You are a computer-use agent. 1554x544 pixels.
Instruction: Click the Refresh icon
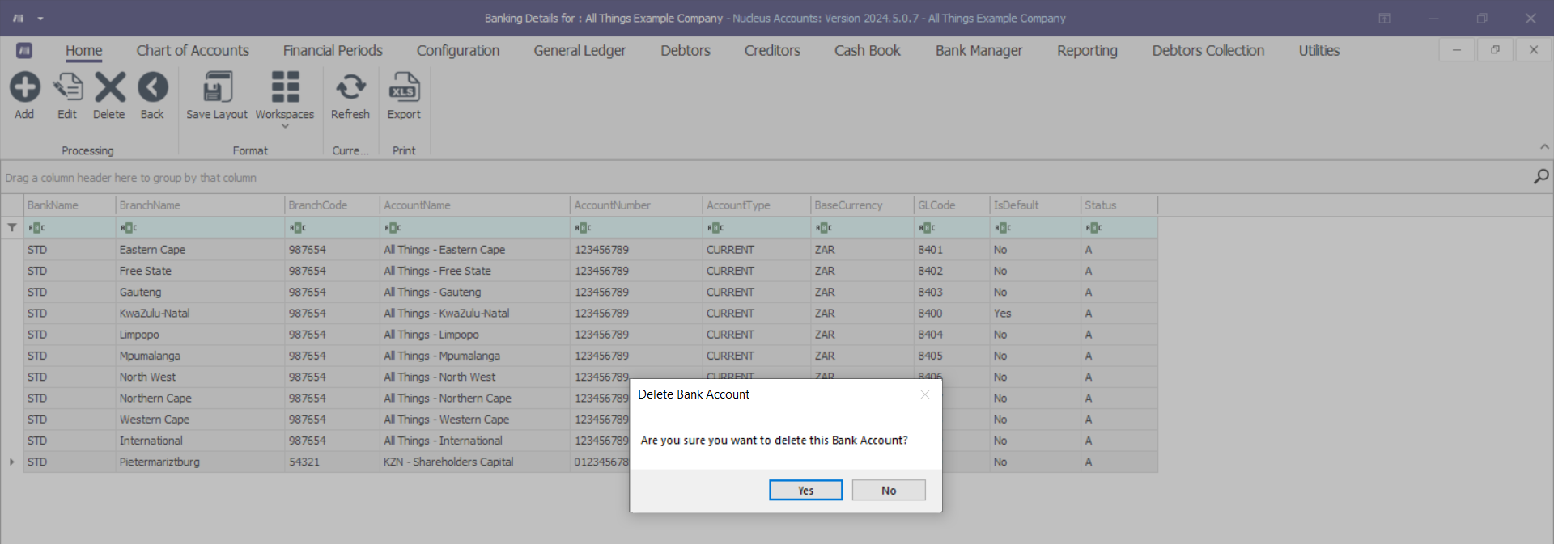click(350, 87)
